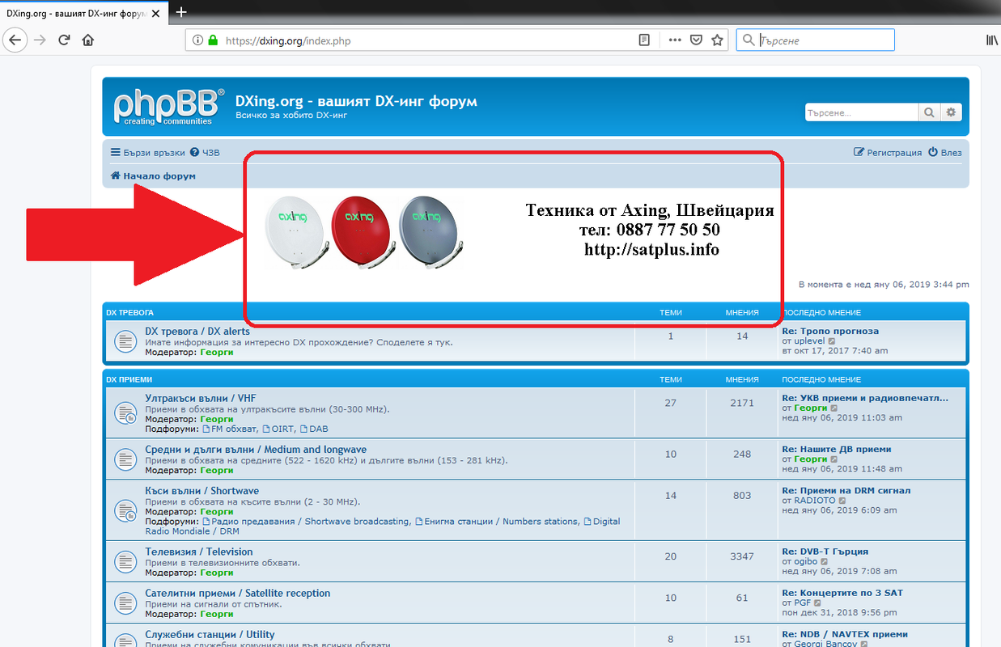
Task: Open Re: NDB / NAVTEX приеми post
Action: tap(845, 635)
